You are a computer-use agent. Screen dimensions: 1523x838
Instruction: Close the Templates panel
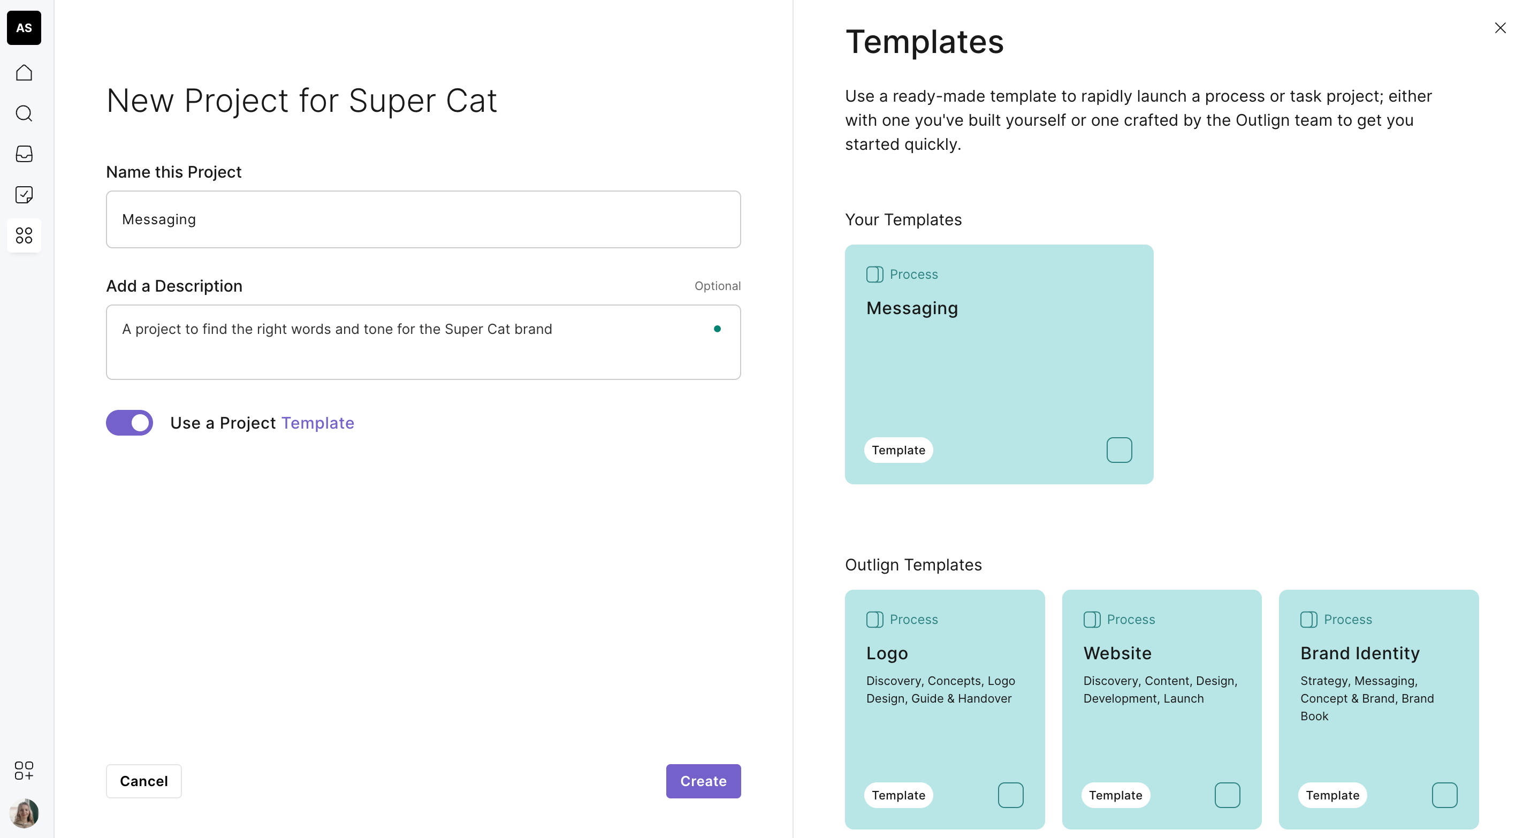pyautogui.click(x=1500, y=28)
